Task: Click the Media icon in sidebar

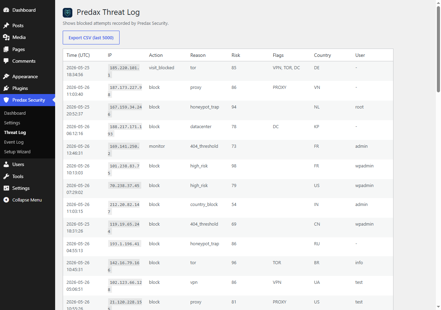Action: click(6, 37)
